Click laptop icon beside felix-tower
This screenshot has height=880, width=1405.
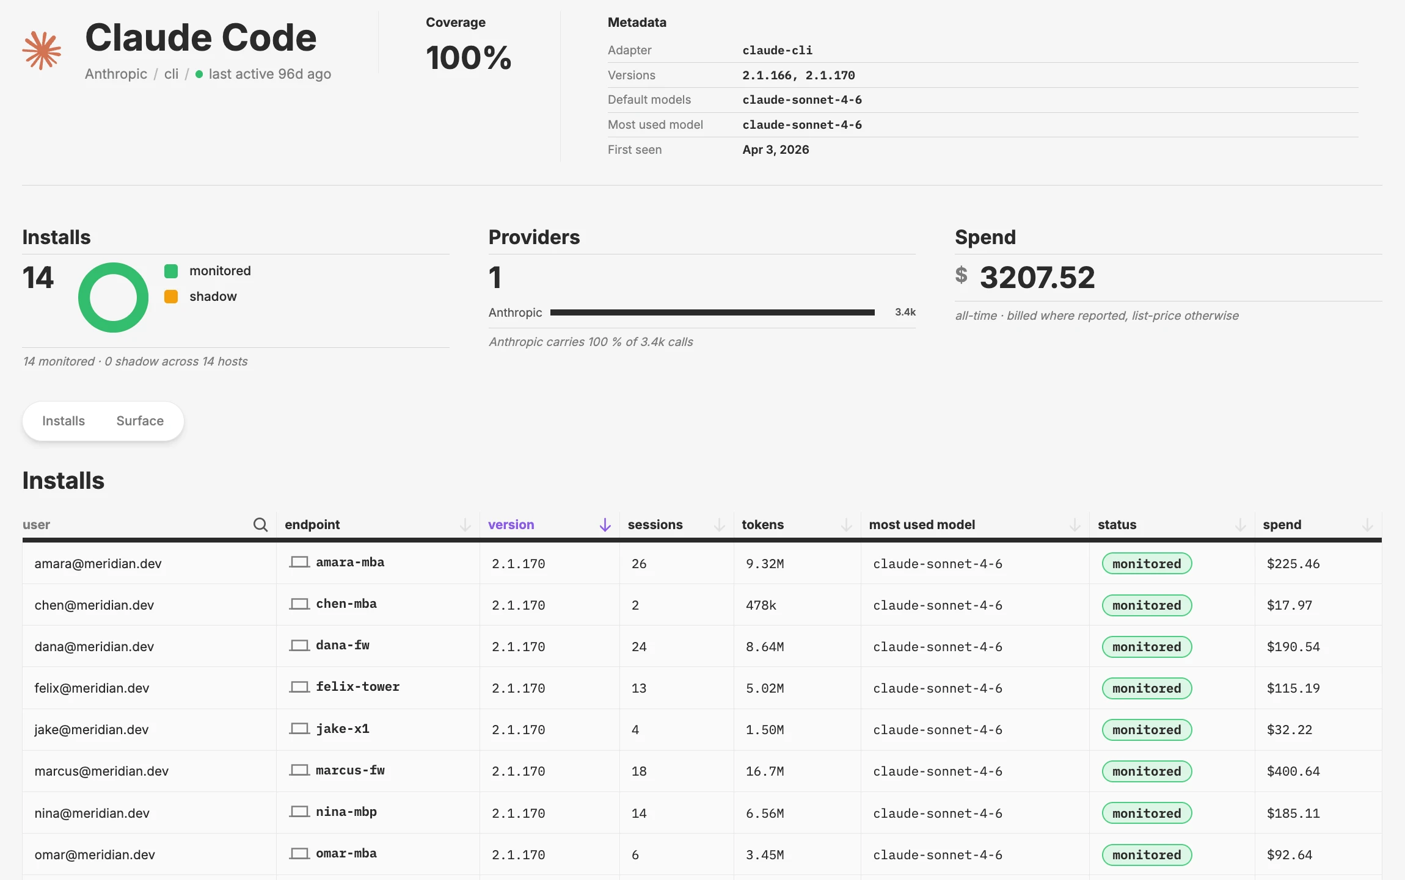pyautogui.click(x=299, y=687)
